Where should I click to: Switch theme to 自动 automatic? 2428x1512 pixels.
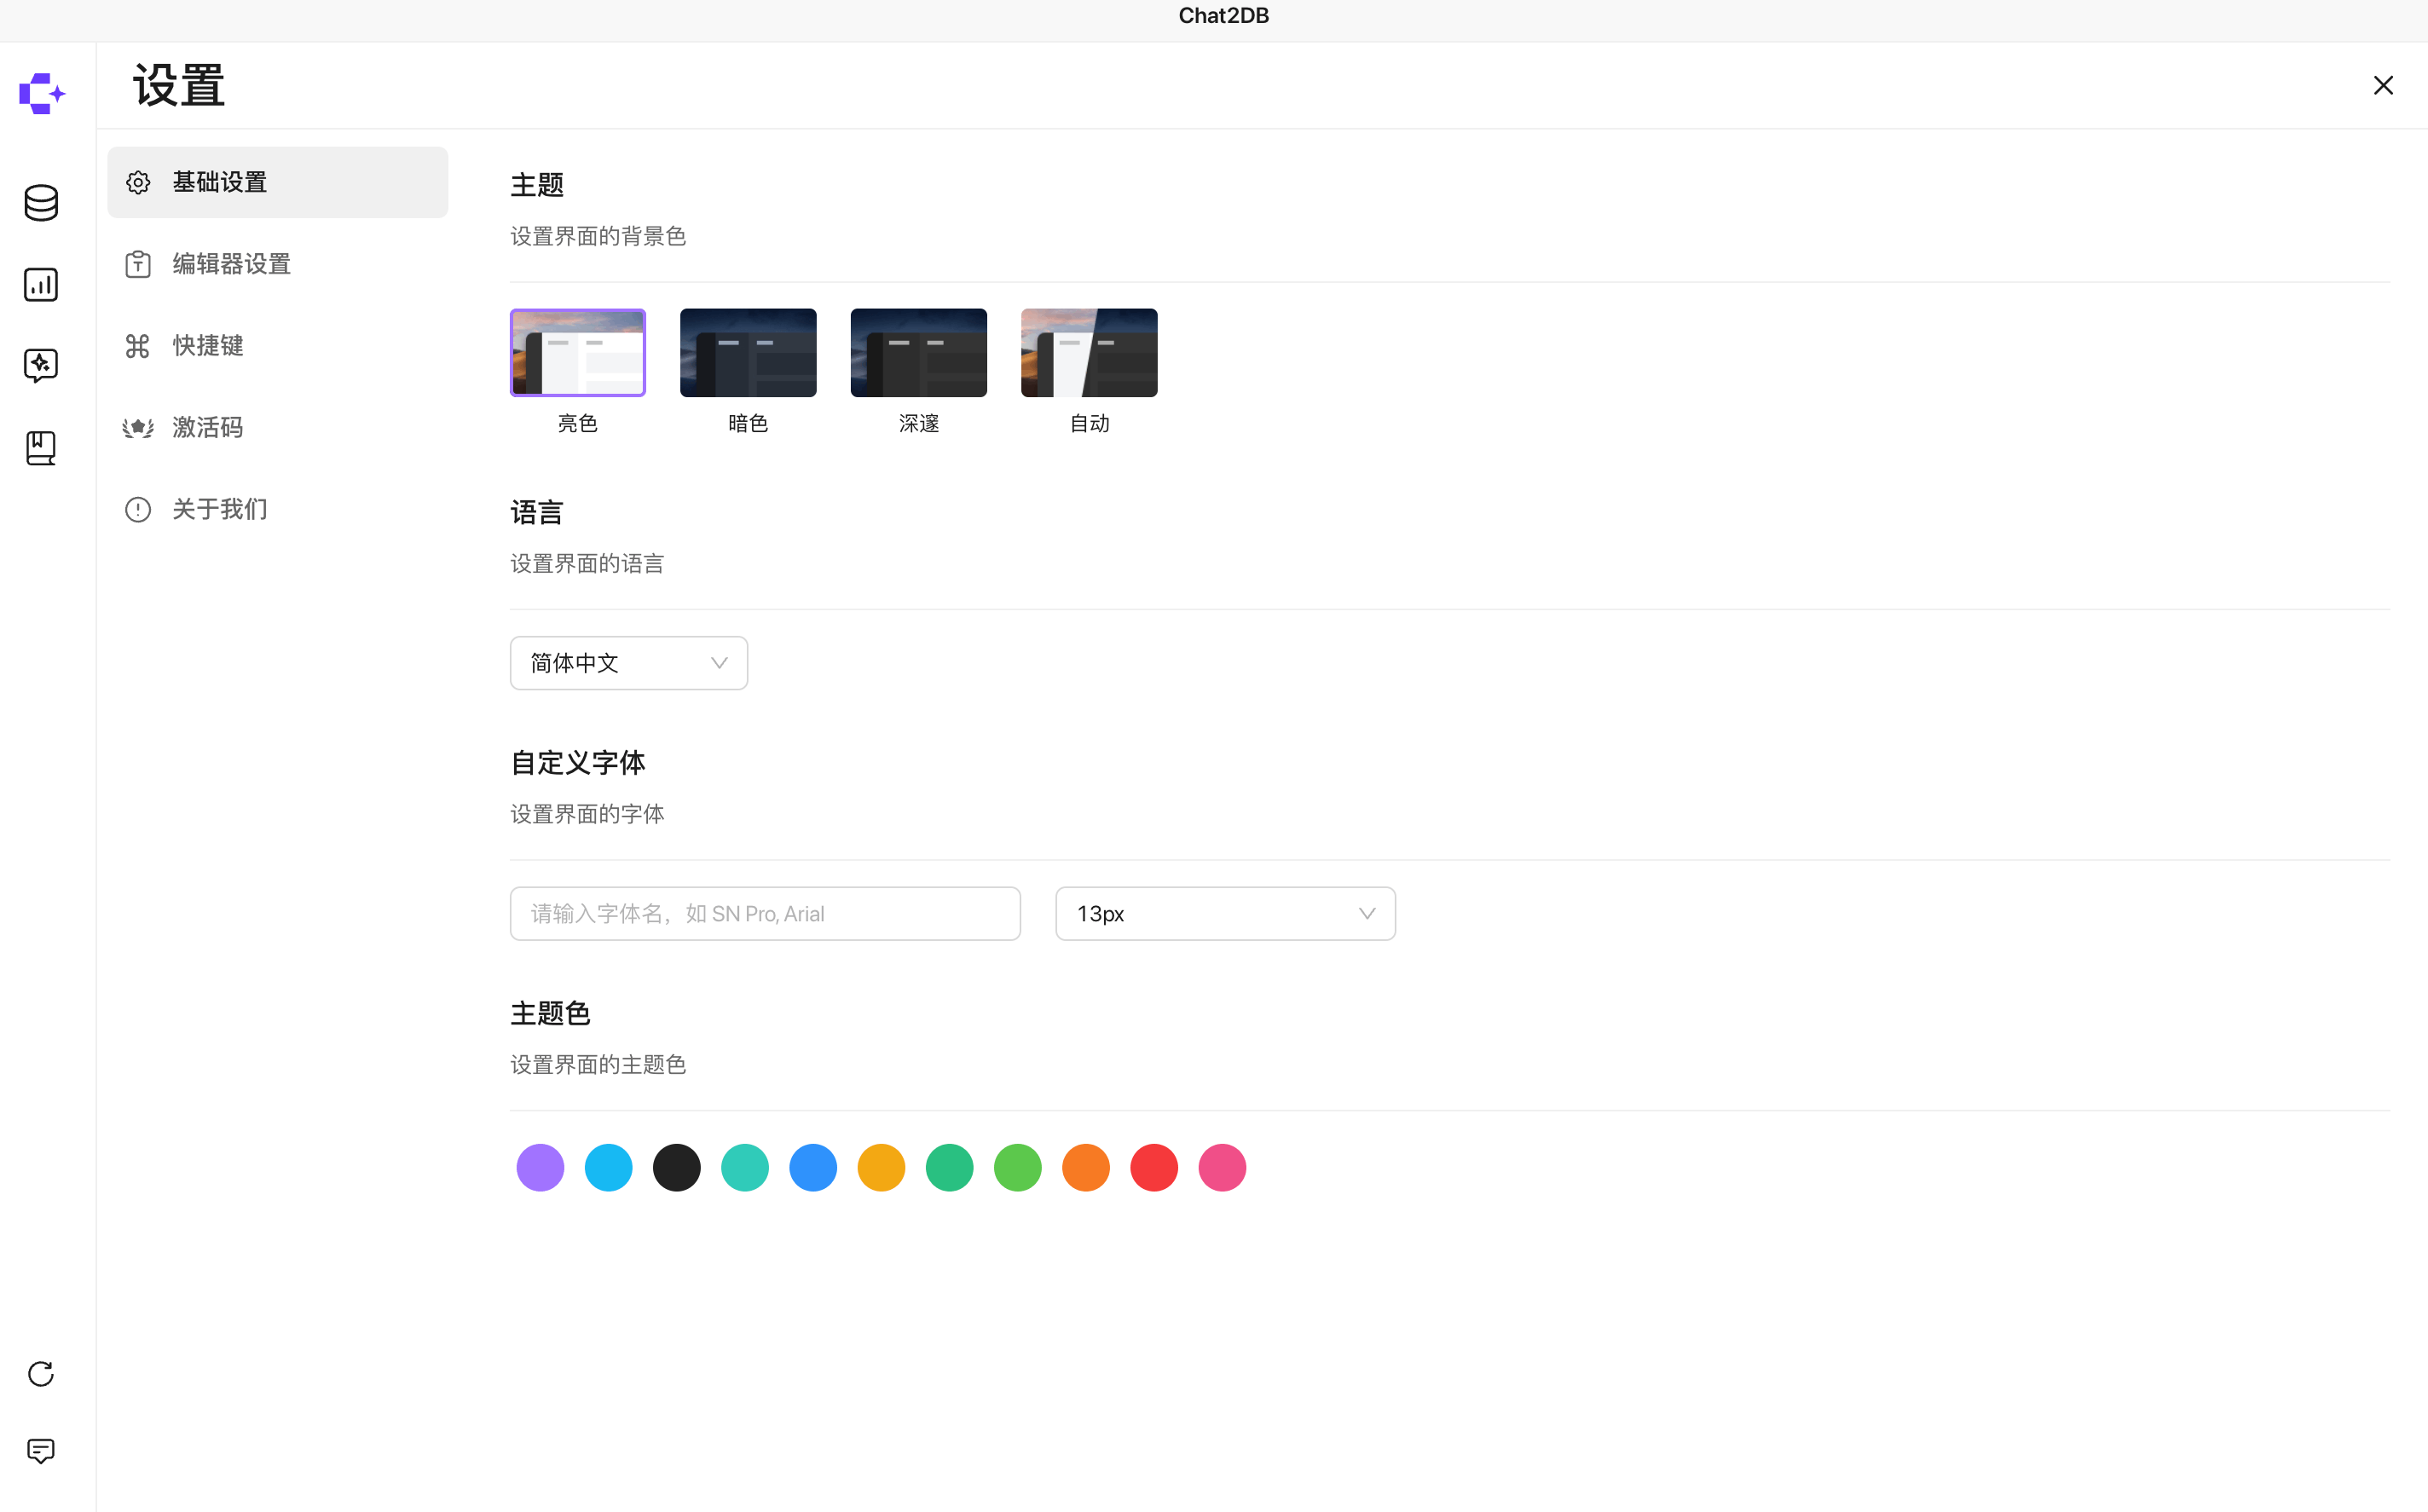1088,352
